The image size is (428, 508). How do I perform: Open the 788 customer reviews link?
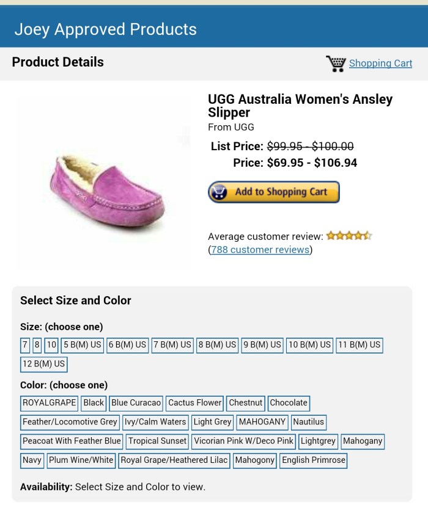(x=260, y=250)
